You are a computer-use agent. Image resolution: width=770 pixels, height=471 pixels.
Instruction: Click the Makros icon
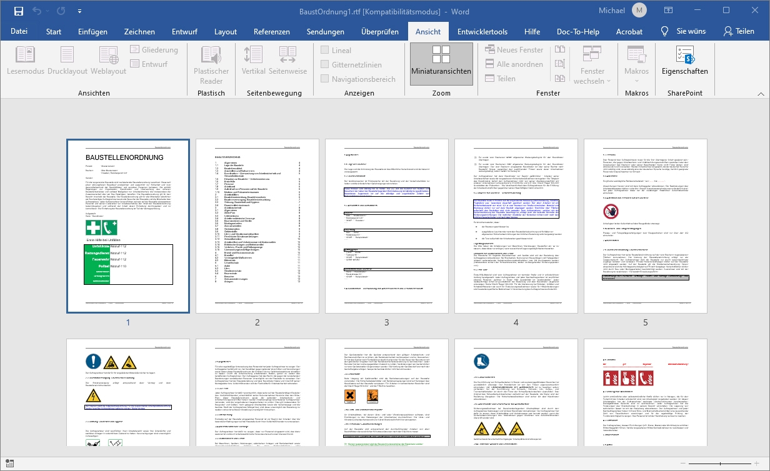pos(637,55)
